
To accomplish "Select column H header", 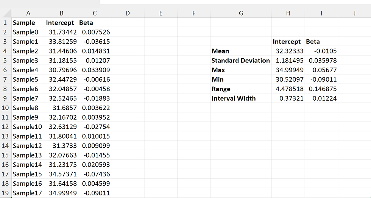I will tap(288, 13).
